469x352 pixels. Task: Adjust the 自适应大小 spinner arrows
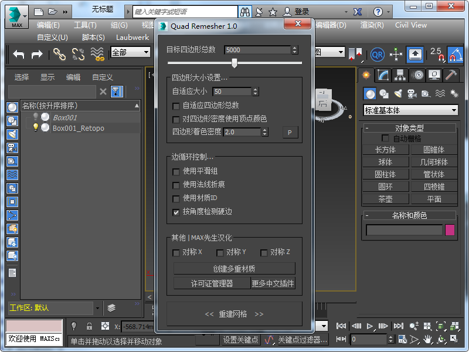click(255, 92)
